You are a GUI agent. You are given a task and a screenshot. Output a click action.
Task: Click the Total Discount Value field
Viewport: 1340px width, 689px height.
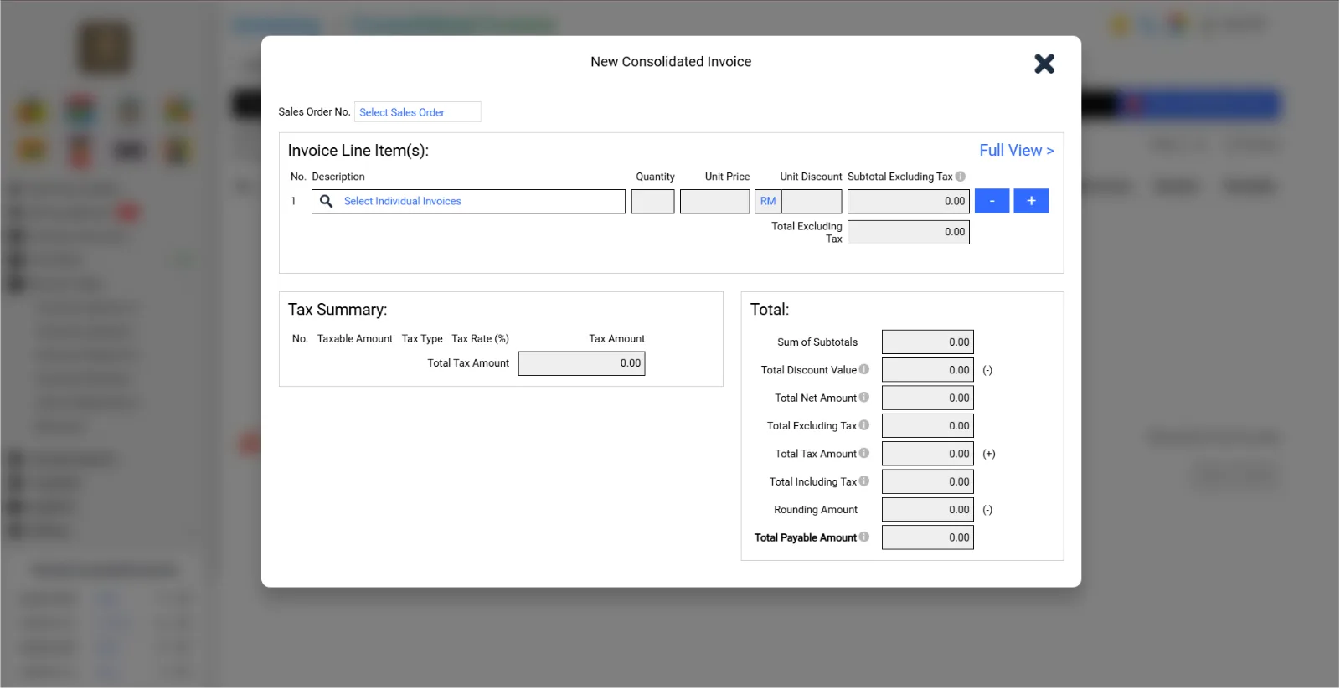927,370
